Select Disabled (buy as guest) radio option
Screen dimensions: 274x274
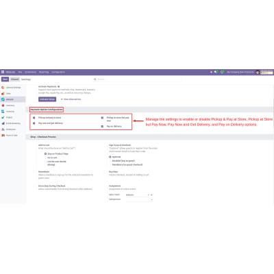pyautogui.click(x=110, y=161)
